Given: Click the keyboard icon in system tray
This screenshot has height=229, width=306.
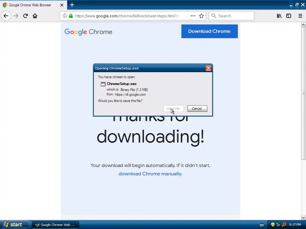Looking at the screenshot, I should pos(262,225).
